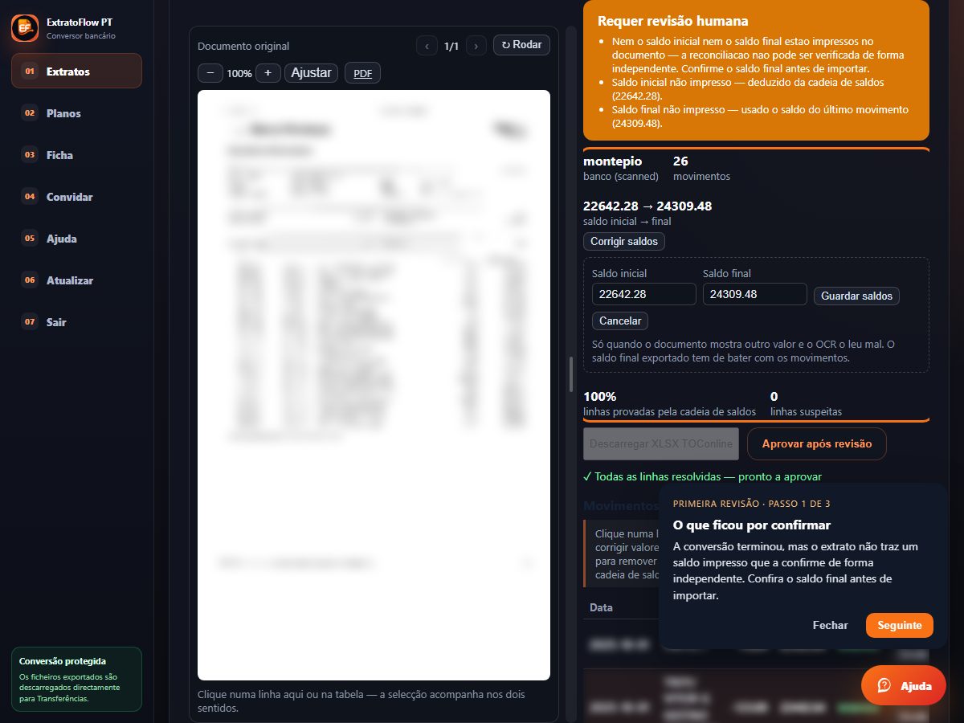Click the Saldo inicial input field

644,294
